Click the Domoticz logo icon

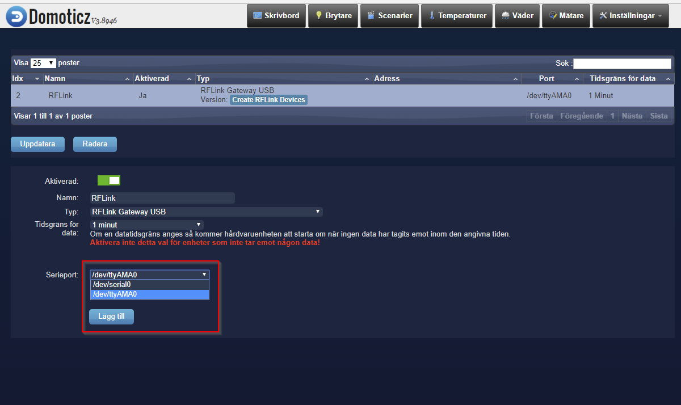tap(15, 16)
